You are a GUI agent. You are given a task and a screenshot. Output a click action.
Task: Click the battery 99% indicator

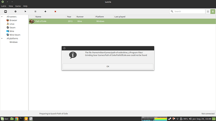tap(184, 119)
